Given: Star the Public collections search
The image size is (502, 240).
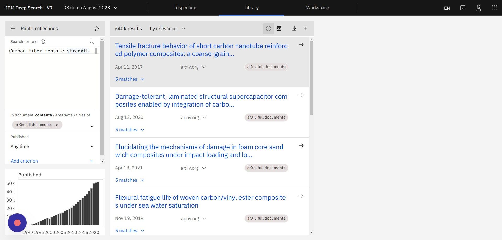Looking at the screenshot, I should pyautogui.click(x=97, y=29).
